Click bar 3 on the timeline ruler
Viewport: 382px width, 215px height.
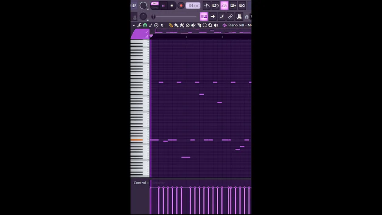pos(222,37)
